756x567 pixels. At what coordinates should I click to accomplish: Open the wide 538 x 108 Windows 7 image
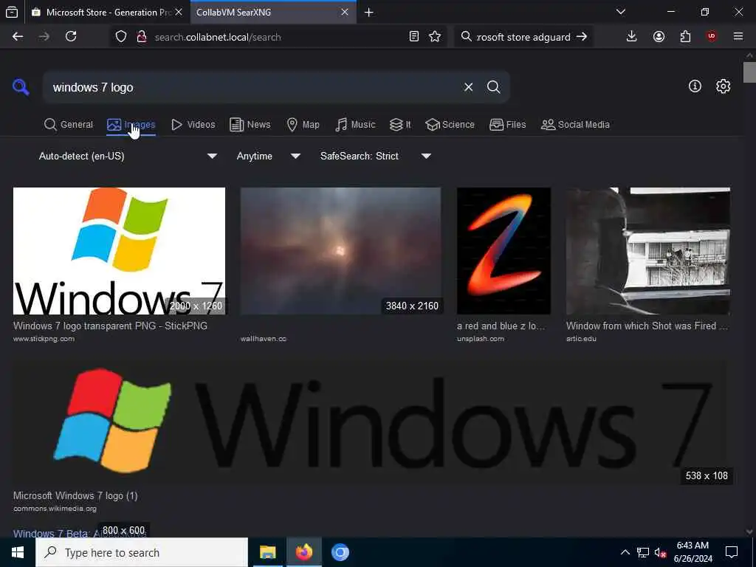click(370, 422)
